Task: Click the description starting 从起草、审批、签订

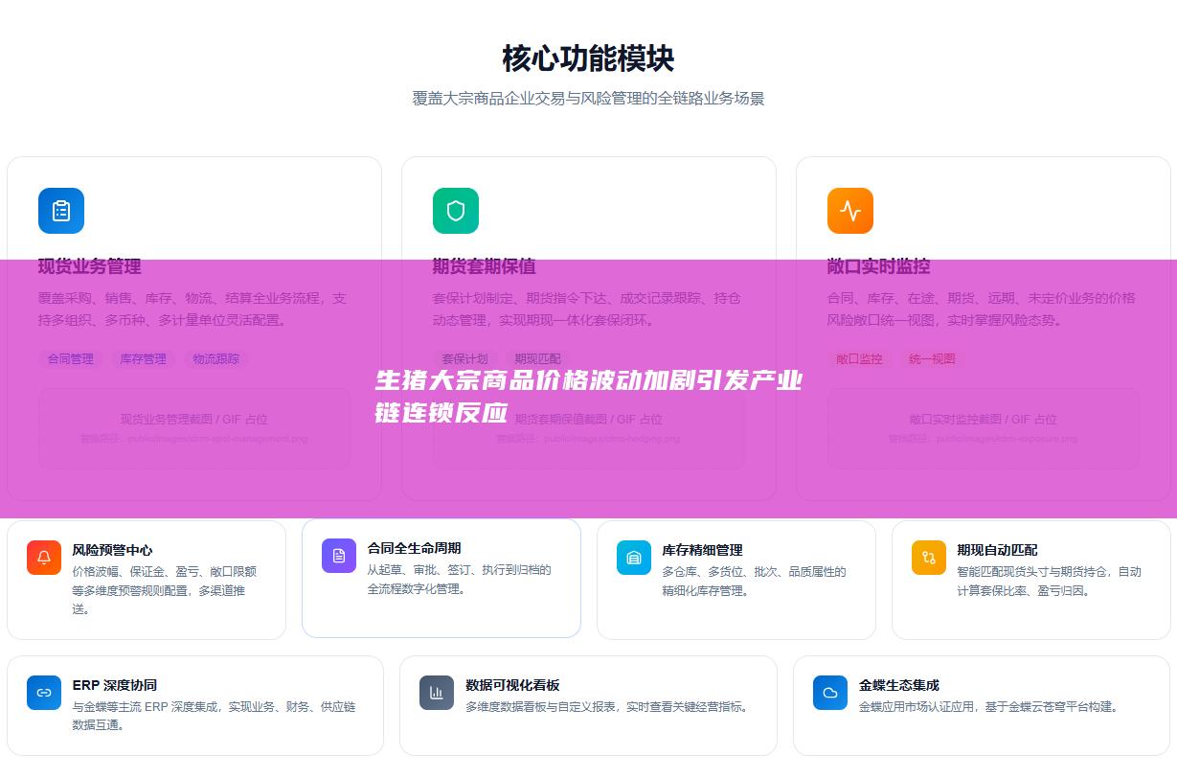Action: (x=460, y=580)
